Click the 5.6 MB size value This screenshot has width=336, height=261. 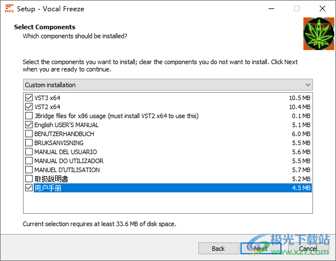click(x=301, y=152)
